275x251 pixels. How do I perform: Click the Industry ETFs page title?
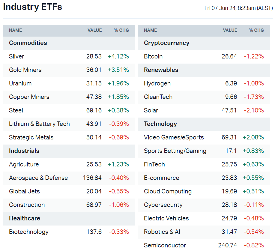pyautogui.click(x=33, y=7)
